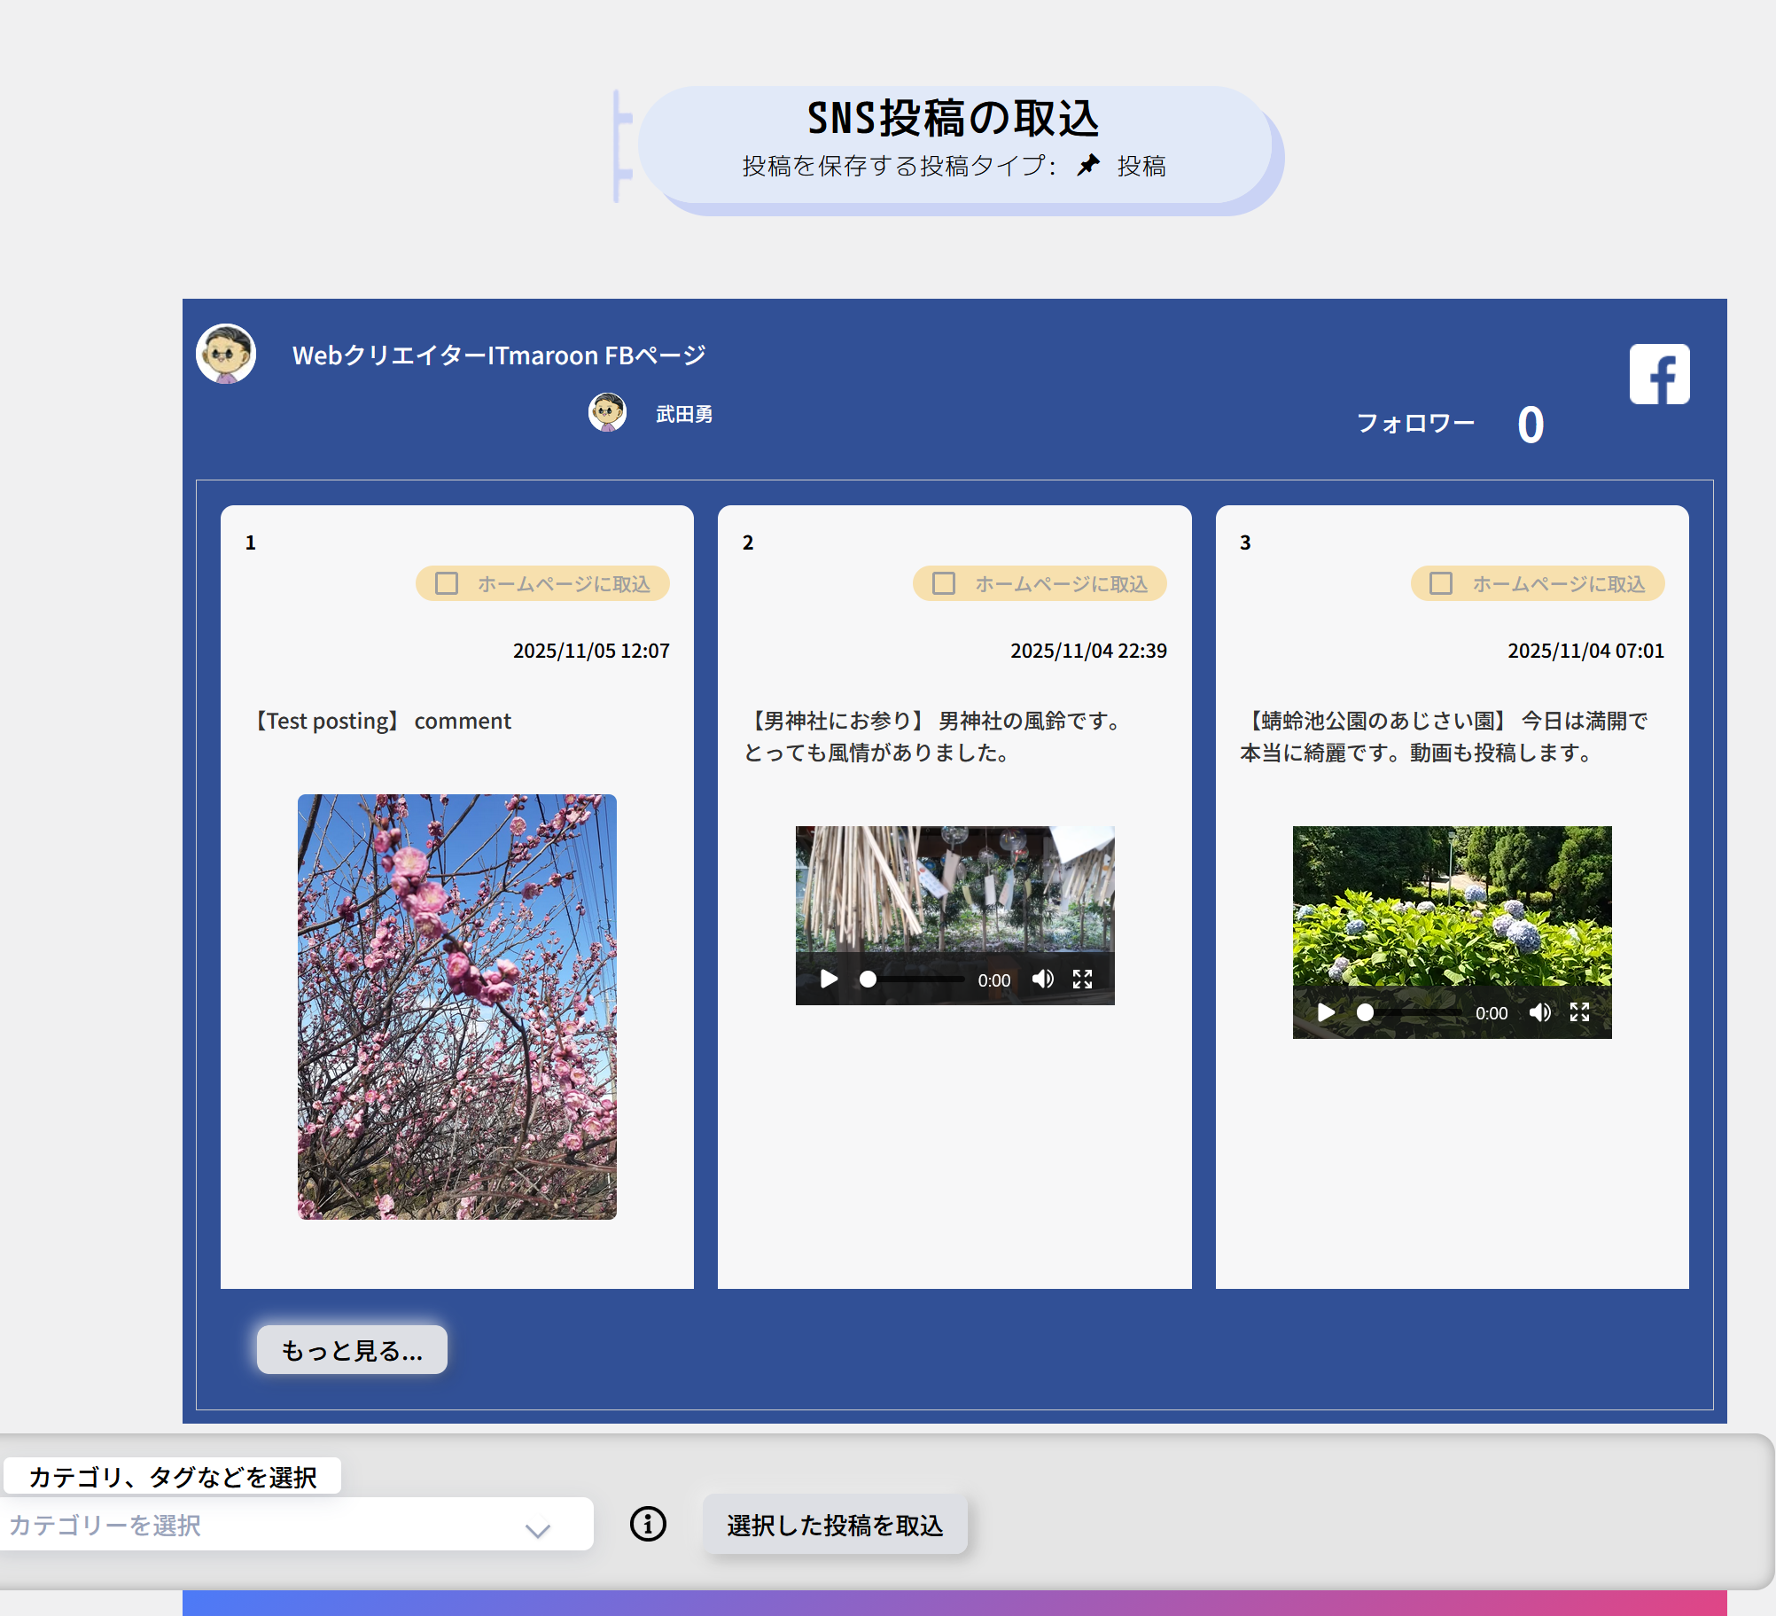Click the Facebook logo icon
Viewport: 1776px width, 1616px height.
[1659, 374]
